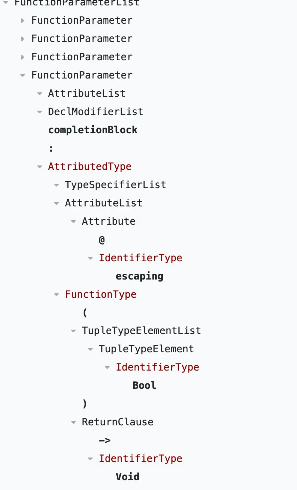Click the -> arrow token
The height and width of the screenshot is (490, 297).
pos(105,440)
